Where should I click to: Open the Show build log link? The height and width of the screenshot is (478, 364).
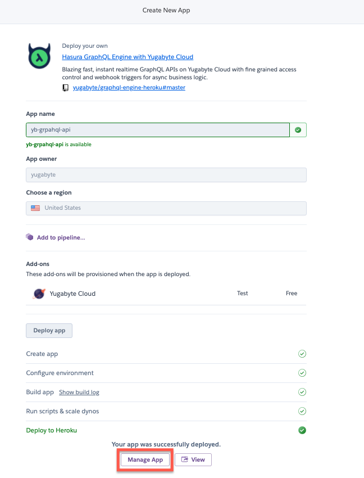coord(79,392)
